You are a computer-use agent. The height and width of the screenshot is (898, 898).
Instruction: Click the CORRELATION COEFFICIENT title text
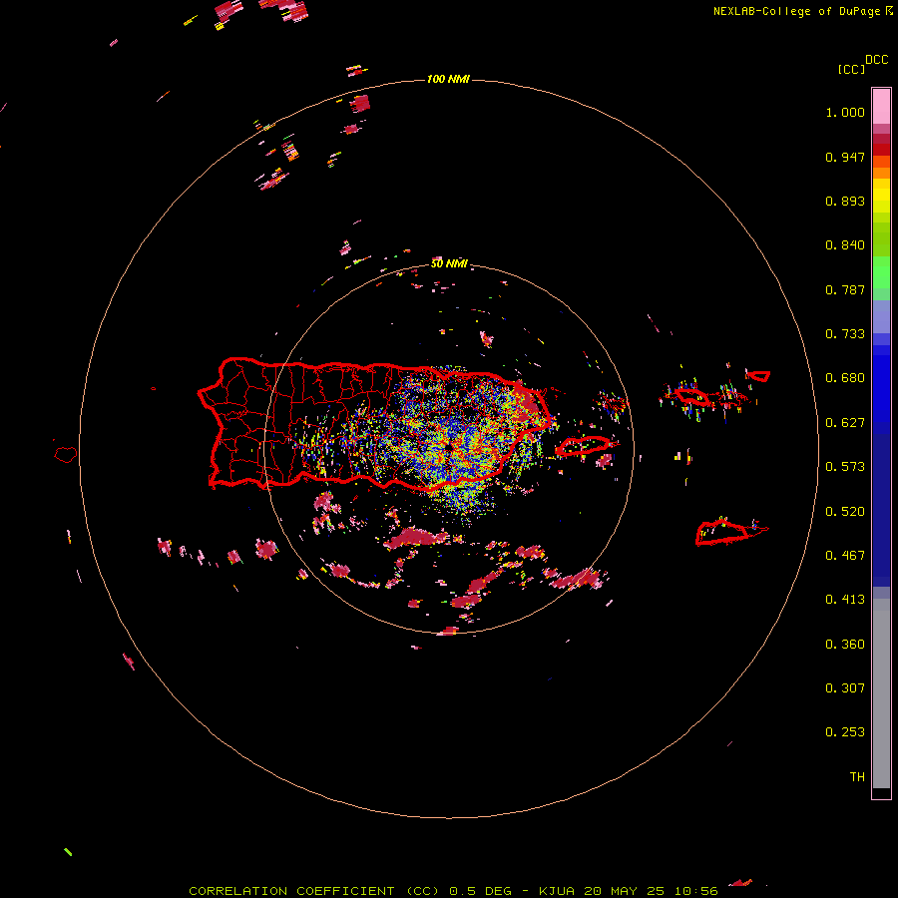(x=291, y=891)
